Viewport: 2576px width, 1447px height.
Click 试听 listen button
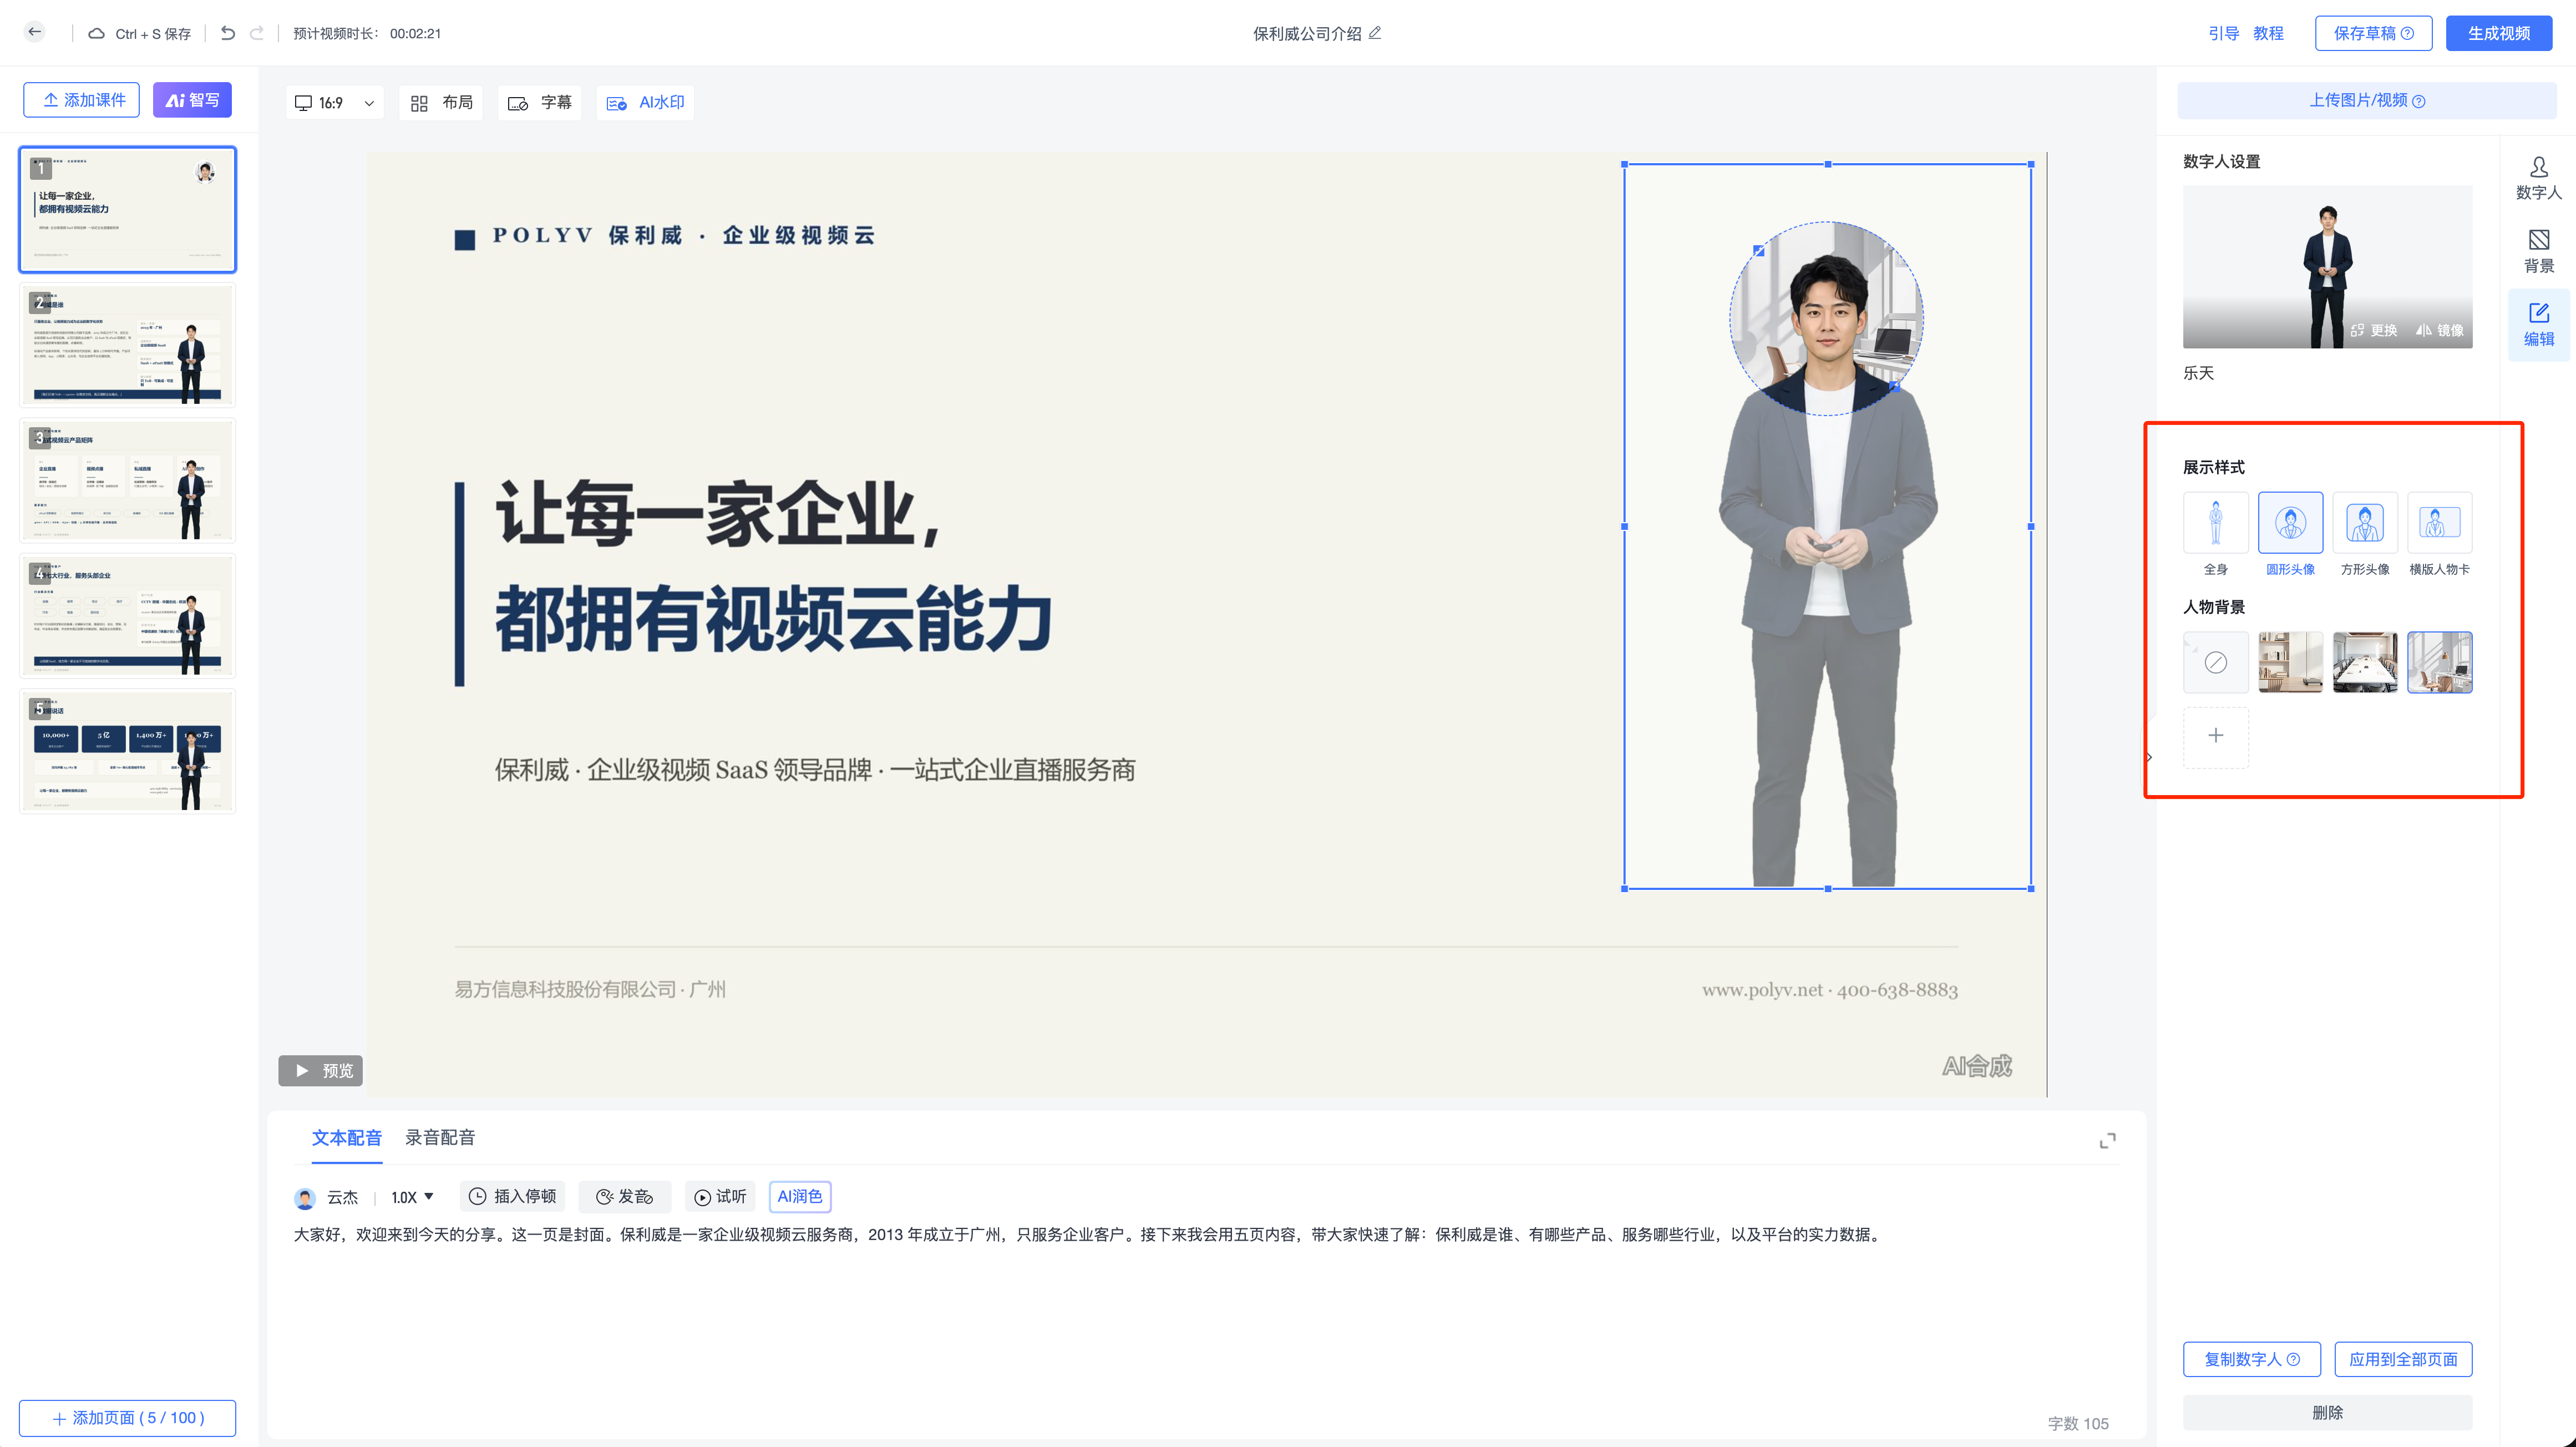(721, 1196)
